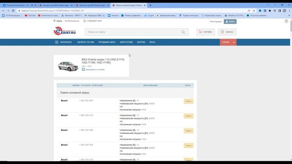Image resolution: width=292 pixels, height=164 pixels.
Task: Go back in browser history
Action: tap(3, 10)
